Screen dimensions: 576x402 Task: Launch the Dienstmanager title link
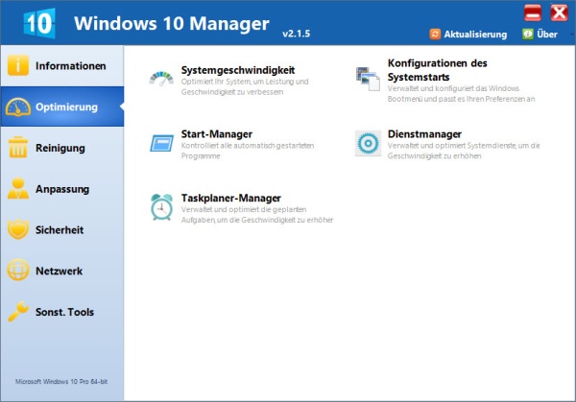[424, 134]
